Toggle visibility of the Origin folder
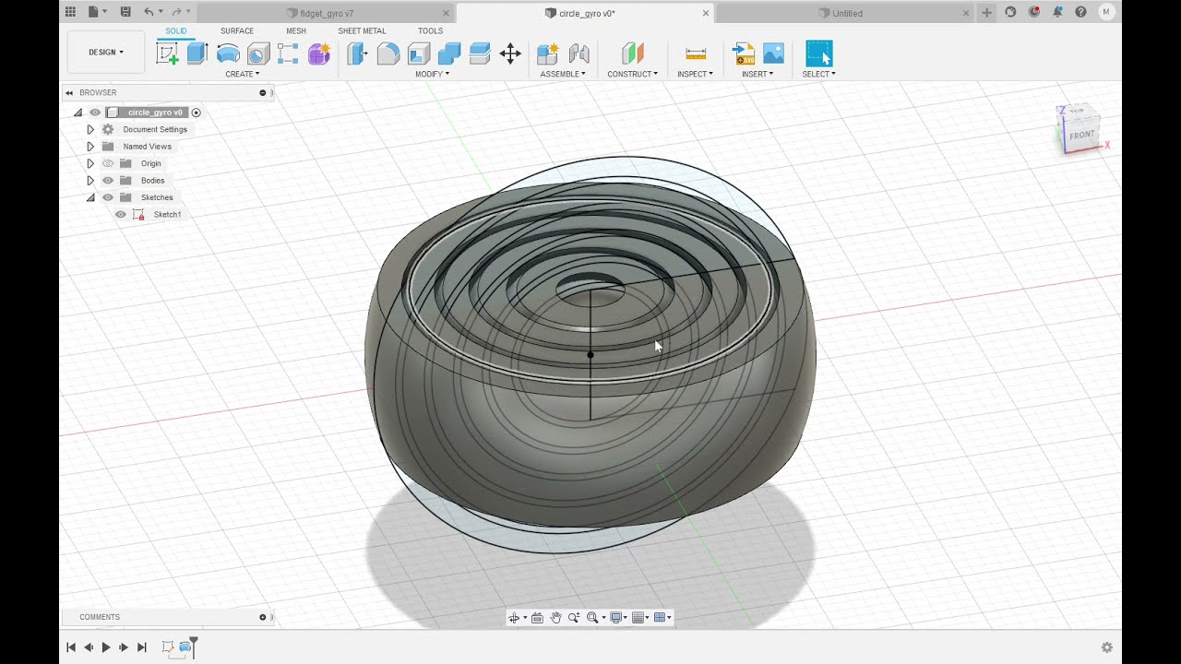Image resolution: width=1181 pixels, height=664 pixels. tap(108, 163)
